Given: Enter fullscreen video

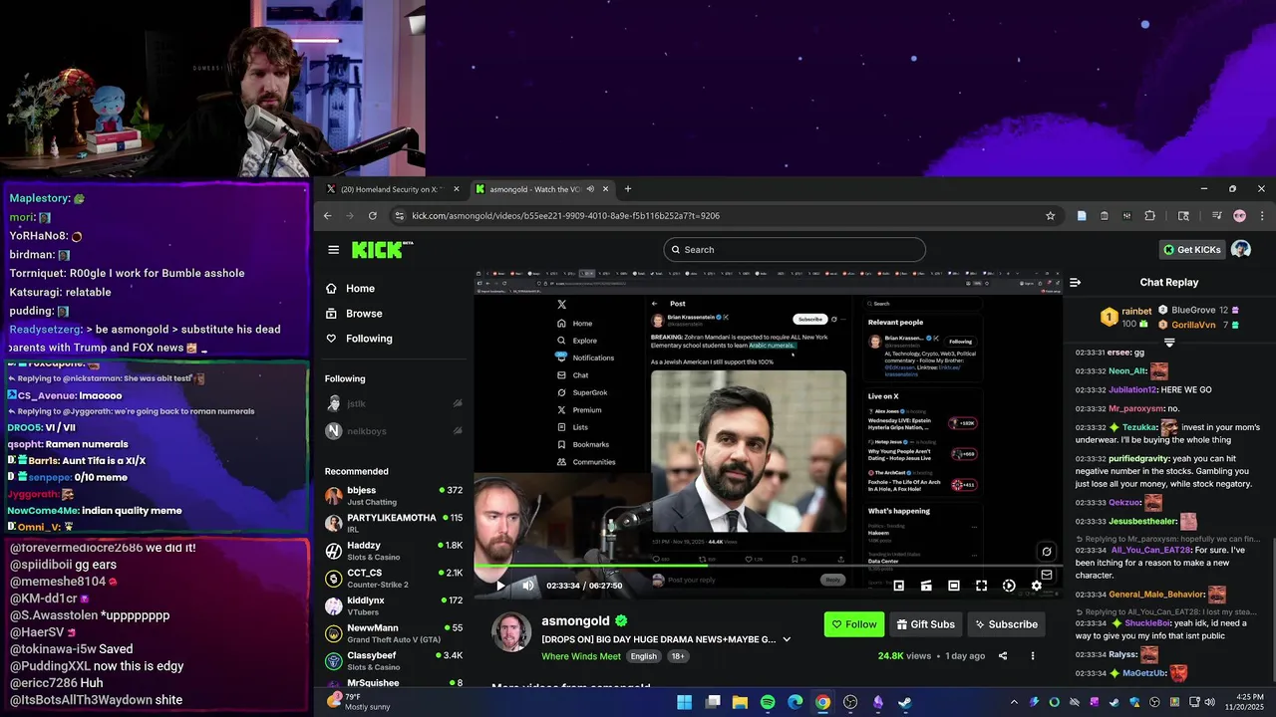Looking at the screenshot, I should [981, 586].
